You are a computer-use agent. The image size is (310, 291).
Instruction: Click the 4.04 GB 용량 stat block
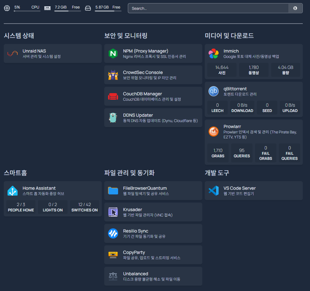click(286, 70)
